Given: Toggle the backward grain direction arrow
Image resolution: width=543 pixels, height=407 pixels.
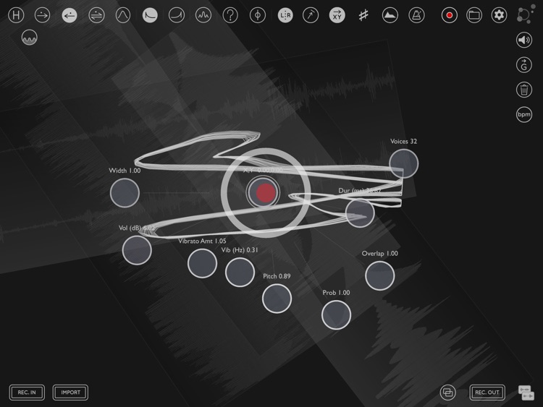Looking at the screenshot, I should (x=70, y=15).
